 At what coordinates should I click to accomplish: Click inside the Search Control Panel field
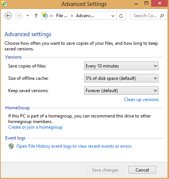click(145, 16)
